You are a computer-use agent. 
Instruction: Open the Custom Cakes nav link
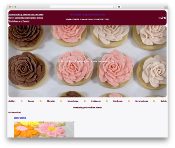point(36,14)
